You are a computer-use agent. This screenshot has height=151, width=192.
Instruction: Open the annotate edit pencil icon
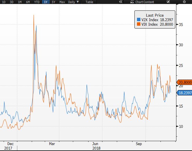point(168,2)
